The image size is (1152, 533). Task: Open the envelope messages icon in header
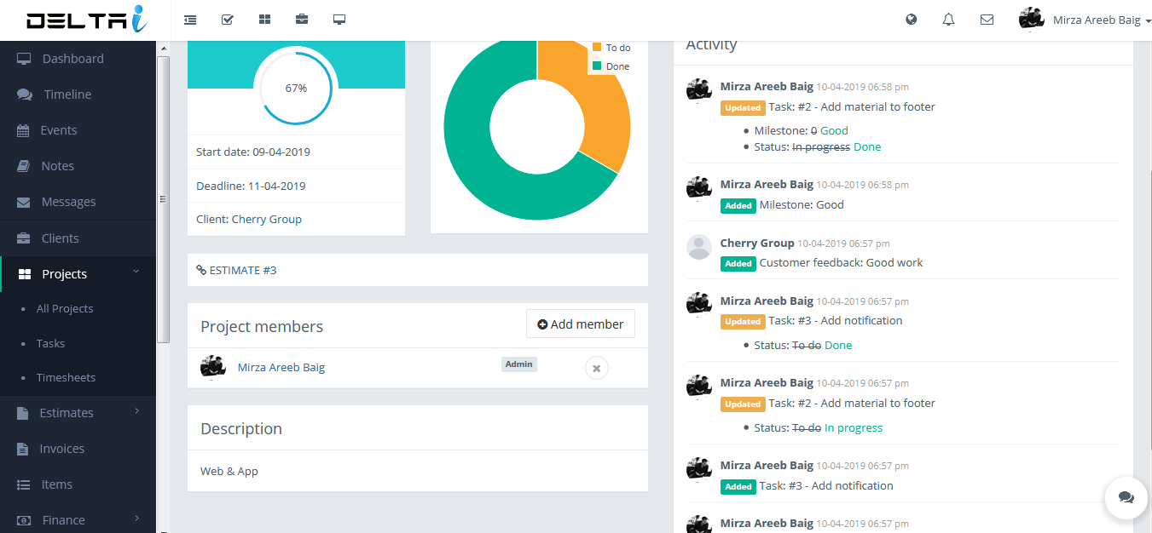[x=987, y=20]
